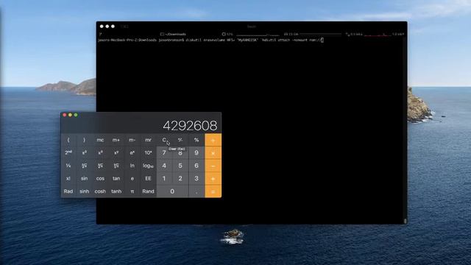Click the number 5 key
The width and height of the screenshot is (471, 265).
tap(180, 166)
